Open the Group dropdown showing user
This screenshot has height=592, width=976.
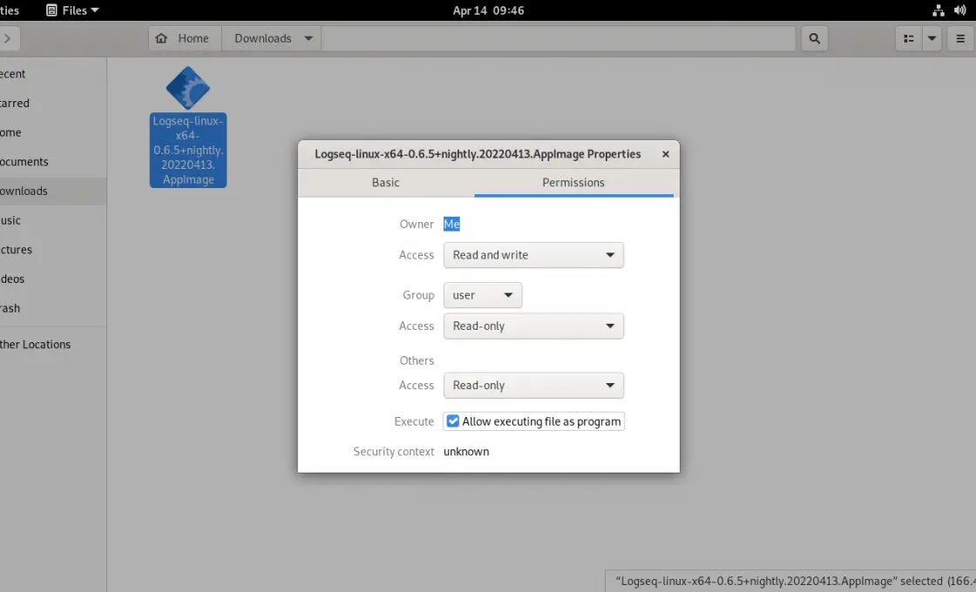pos(483,295)
